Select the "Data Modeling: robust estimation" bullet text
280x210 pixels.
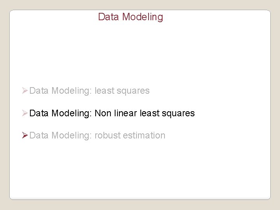[97, 136]
